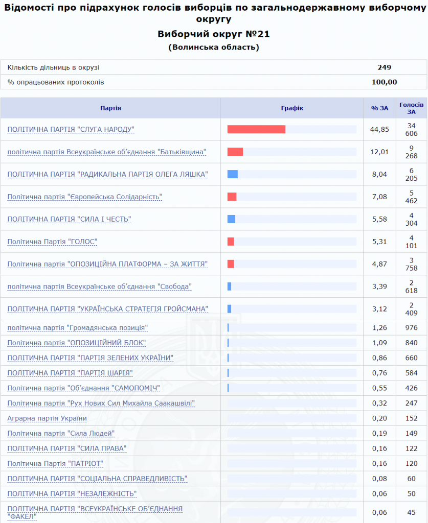
Task: Click the Всеукраїнське об'єднання "Батьківщина" link
Action: tap(107, 152)
